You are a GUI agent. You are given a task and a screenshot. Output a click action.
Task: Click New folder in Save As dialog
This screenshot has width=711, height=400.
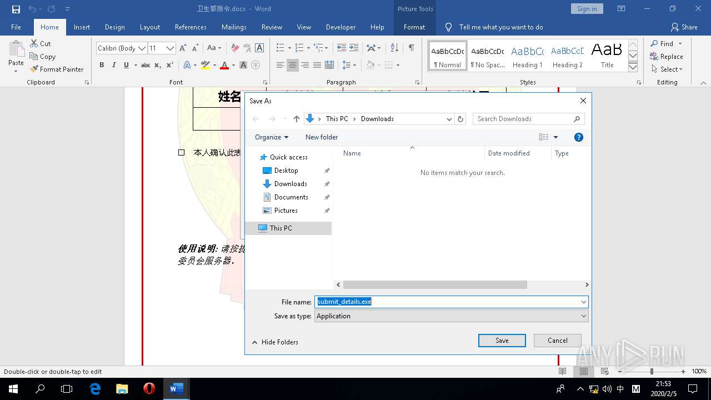click(322, 137)
